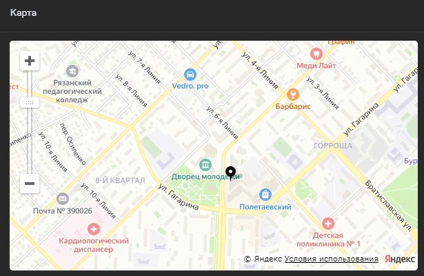Click the black location pin marker
424x276 pixels.
tap(230, 172)
